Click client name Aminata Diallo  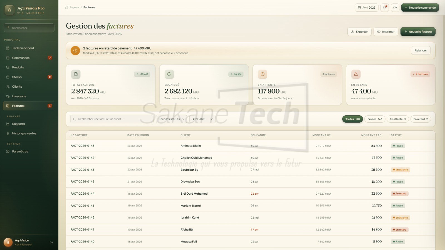(191, 146)
